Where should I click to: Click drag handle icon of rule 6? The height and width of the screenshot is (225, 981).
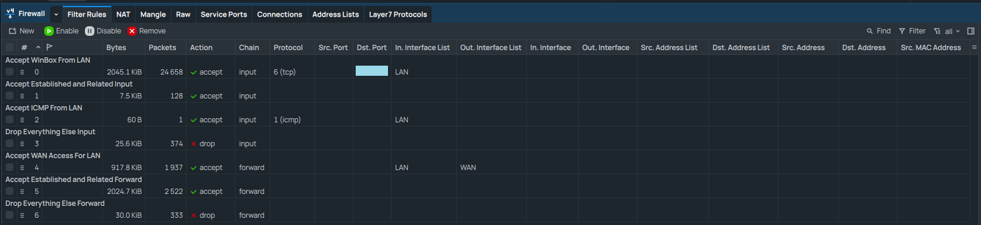coord(22,215)
